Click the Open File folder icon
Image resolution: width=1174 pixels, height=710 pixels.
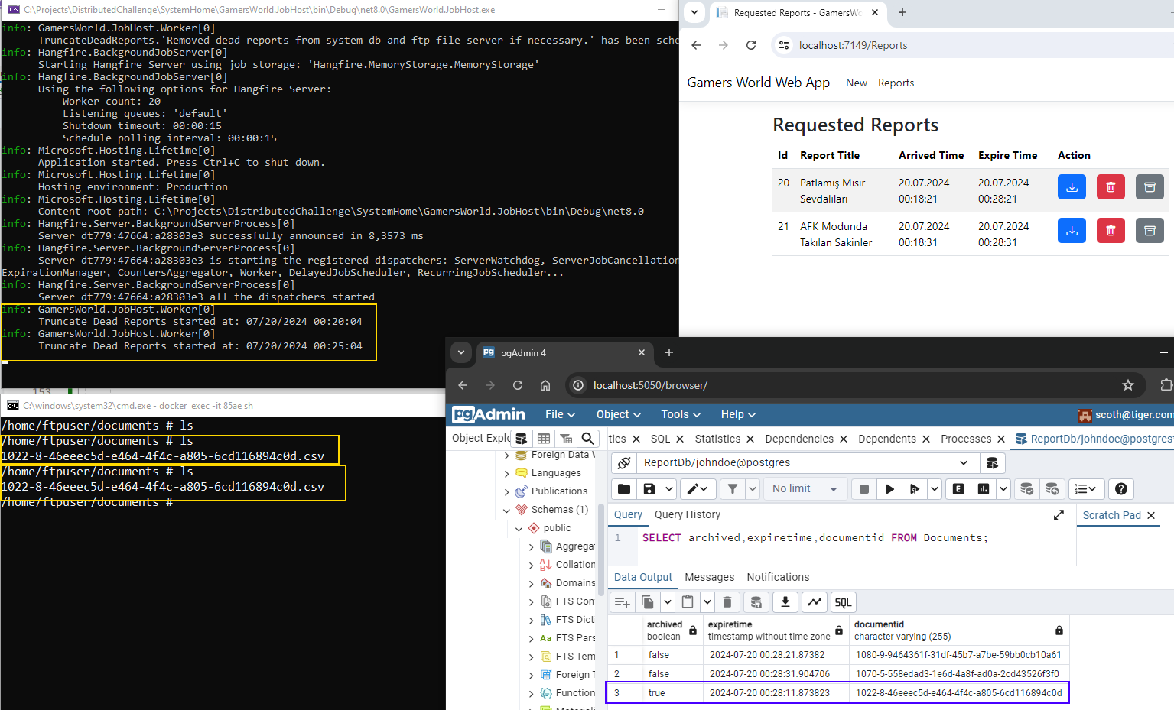[624, 488]
